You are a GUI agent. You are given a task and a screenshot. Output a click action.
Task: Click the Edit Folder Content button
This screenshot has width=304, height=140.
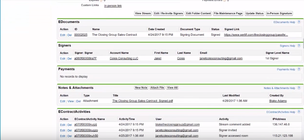[198, 13]
